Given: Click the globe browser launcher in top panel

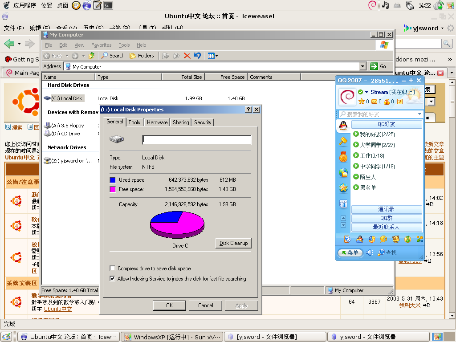Looking at the screenshot, I should pyautogui.click(x=87, y=5).
